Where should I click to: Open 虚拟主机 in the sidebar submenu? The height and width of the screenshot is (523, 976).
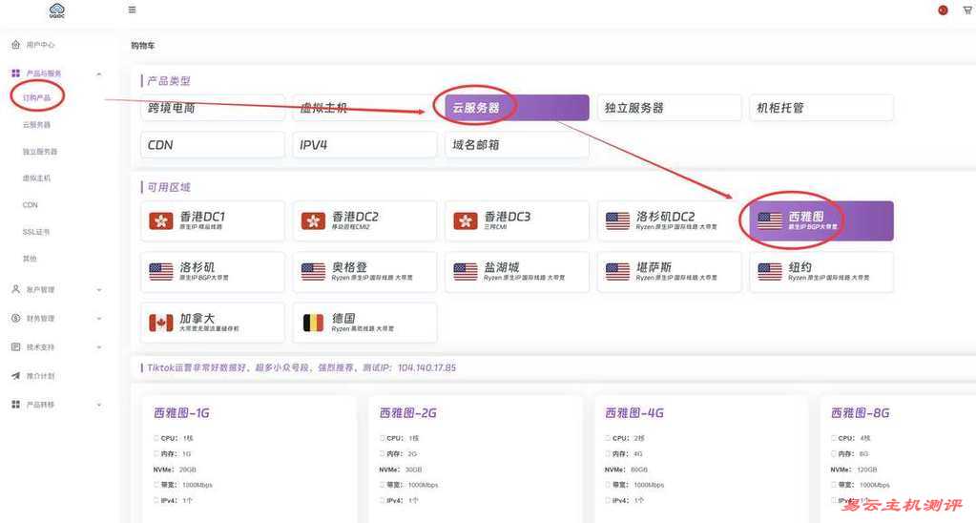[36, 178]
